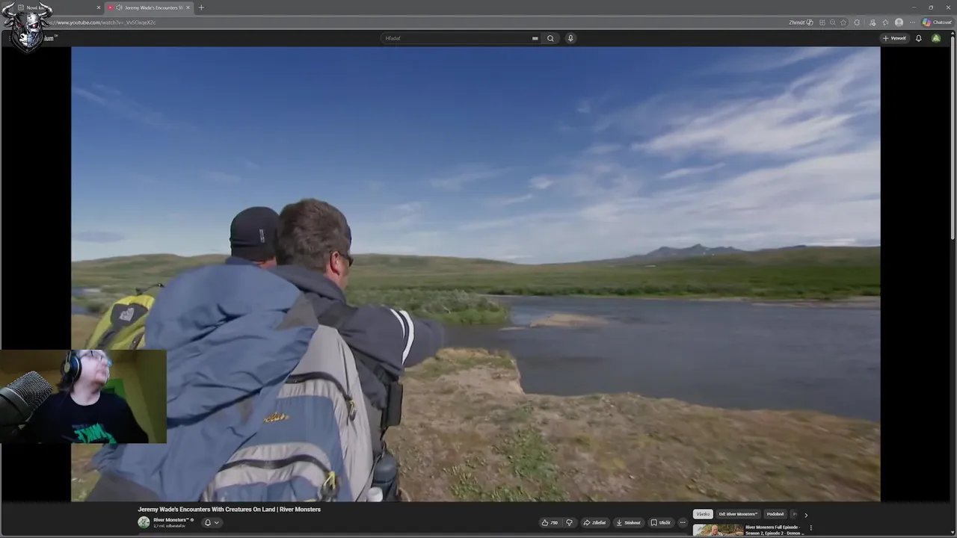The image size is (957, 538).
Task: Open the browser split screen icon
Action: (822, 22)
